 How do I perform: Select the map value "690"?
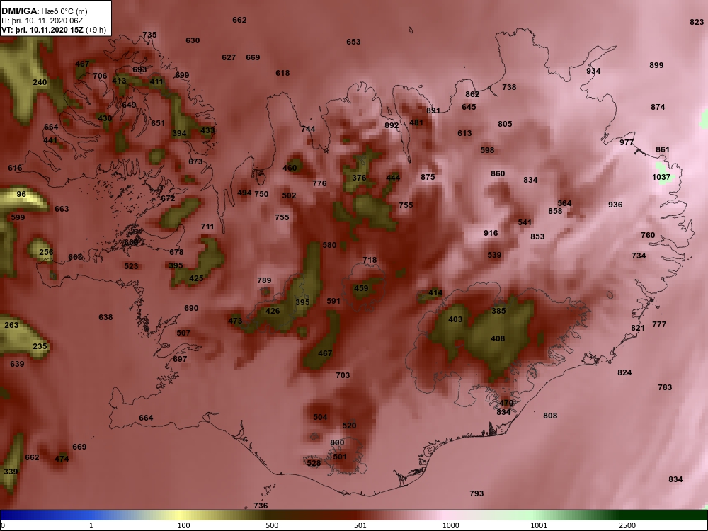(x=191, y=308)
